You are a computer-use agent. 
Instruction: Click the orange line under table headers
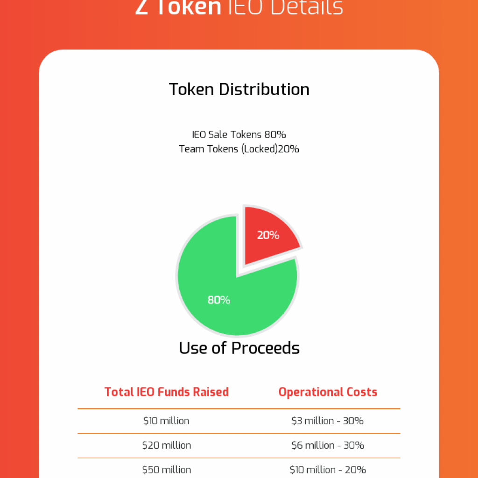click(x=239, y=408)
